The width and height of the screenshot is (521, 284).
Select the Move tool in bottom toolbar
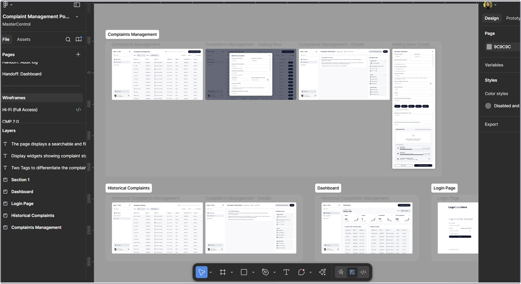(201, 272)
